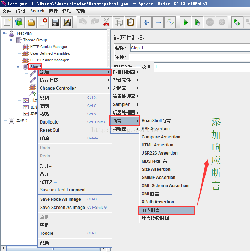Open the 编辑 menu
Viewport: 250px width, 252px height.
(20, 11)
